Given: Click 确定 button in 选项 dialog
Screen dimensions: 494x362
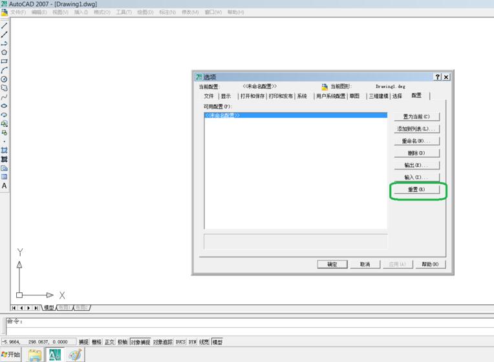Looking at the screenshot, I should (332, 264).
